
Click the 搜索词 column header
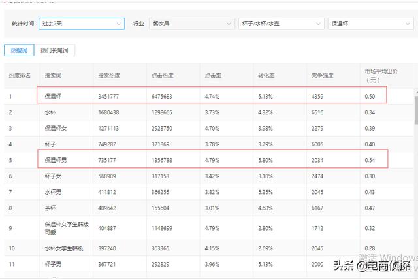[x=53, y=76]
